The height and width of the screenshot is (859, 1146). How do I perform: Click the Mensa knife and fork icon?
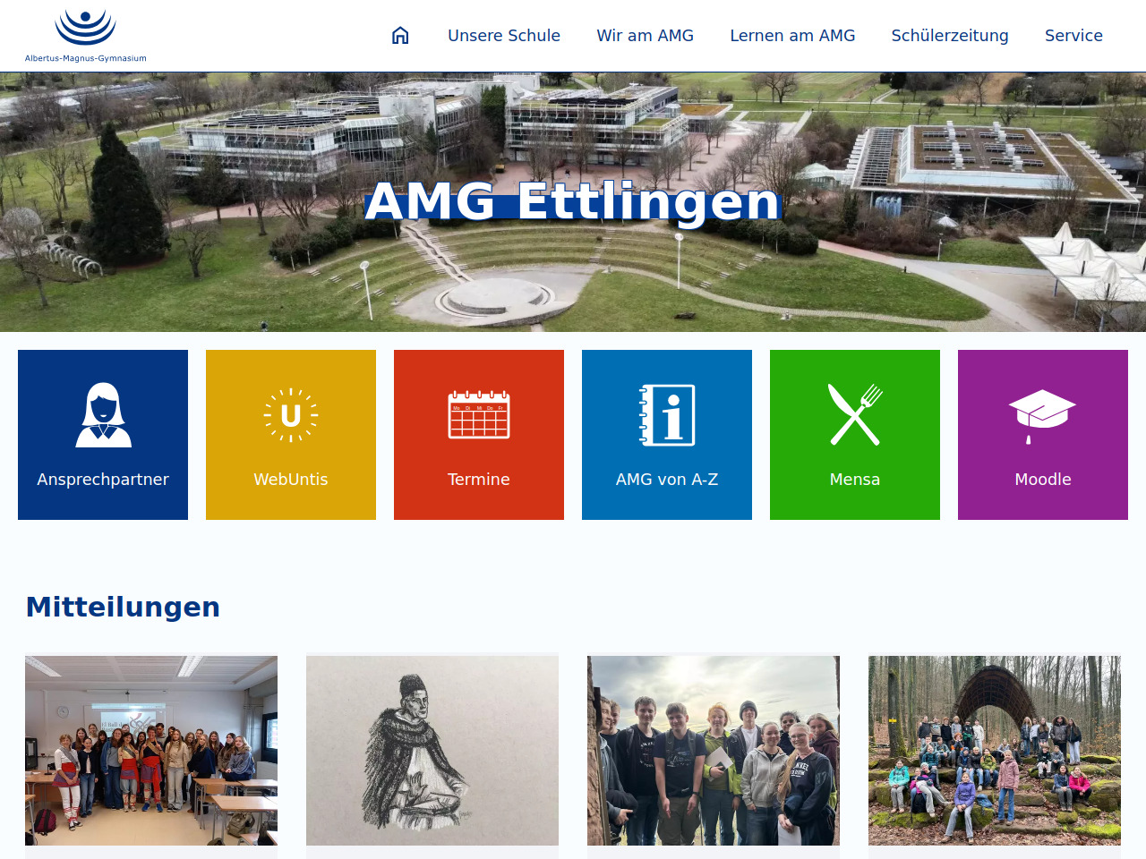pos(855,415)
